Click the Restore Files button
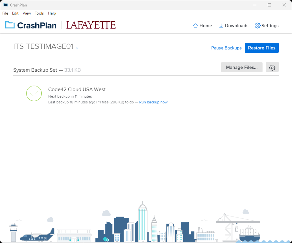The image size is (292, 243). 262,48
